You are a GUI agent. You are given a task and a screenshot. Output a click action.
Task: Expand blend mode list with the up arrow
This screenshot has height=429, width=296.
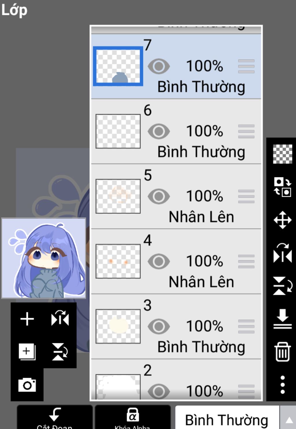point(288,419)
